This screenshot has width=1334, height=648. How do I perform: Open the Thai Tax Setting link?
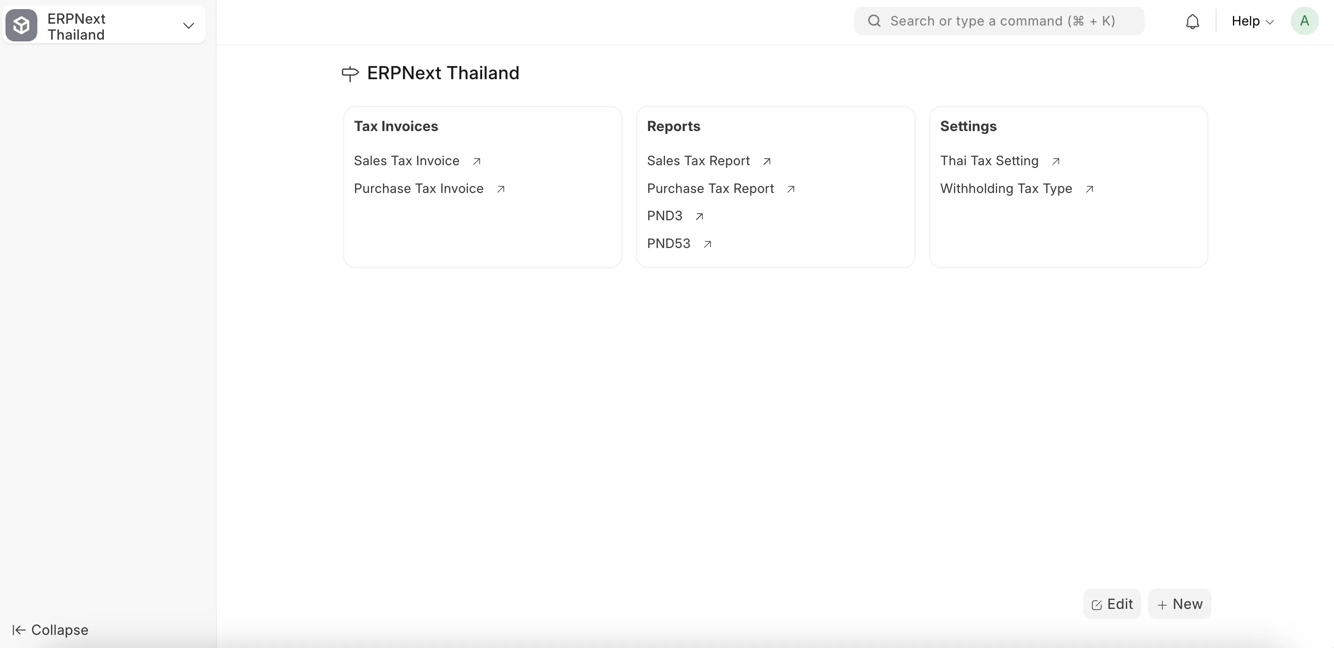989,161
